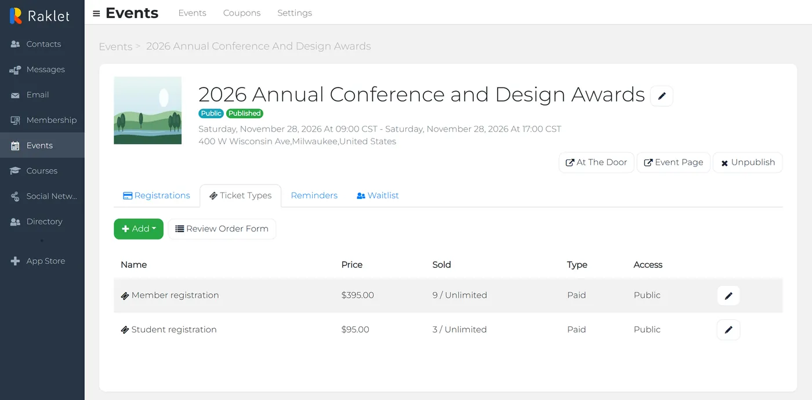Image resolution: width=812 pixels, height=400 pixels.
Task: Open the Events top navigation item
Action: (x=192, y=13)
